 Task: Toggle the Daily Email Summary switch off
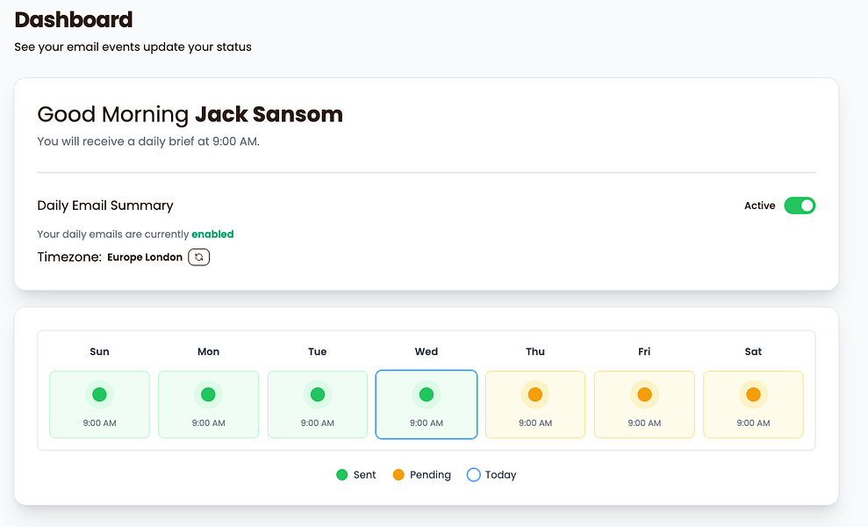799,205
